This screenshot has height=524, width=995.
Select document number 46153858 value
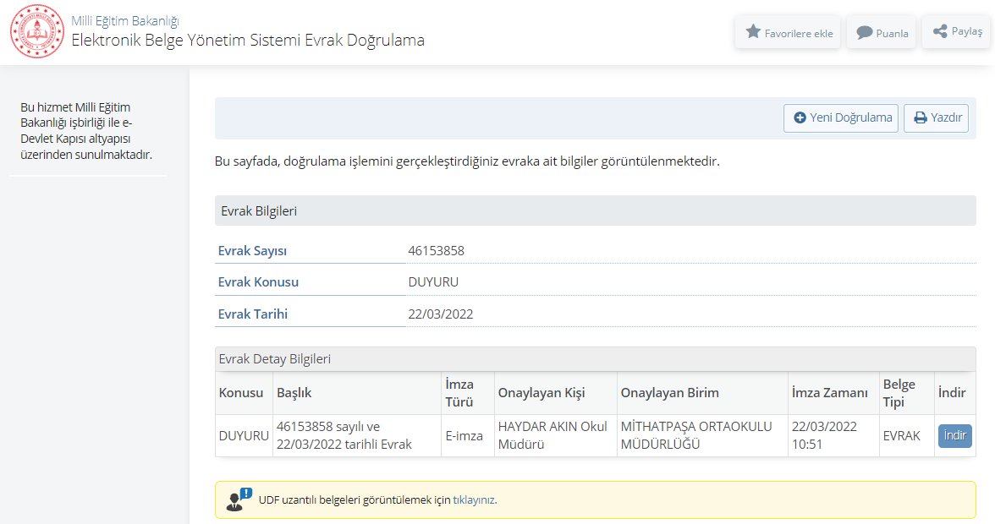436,251
